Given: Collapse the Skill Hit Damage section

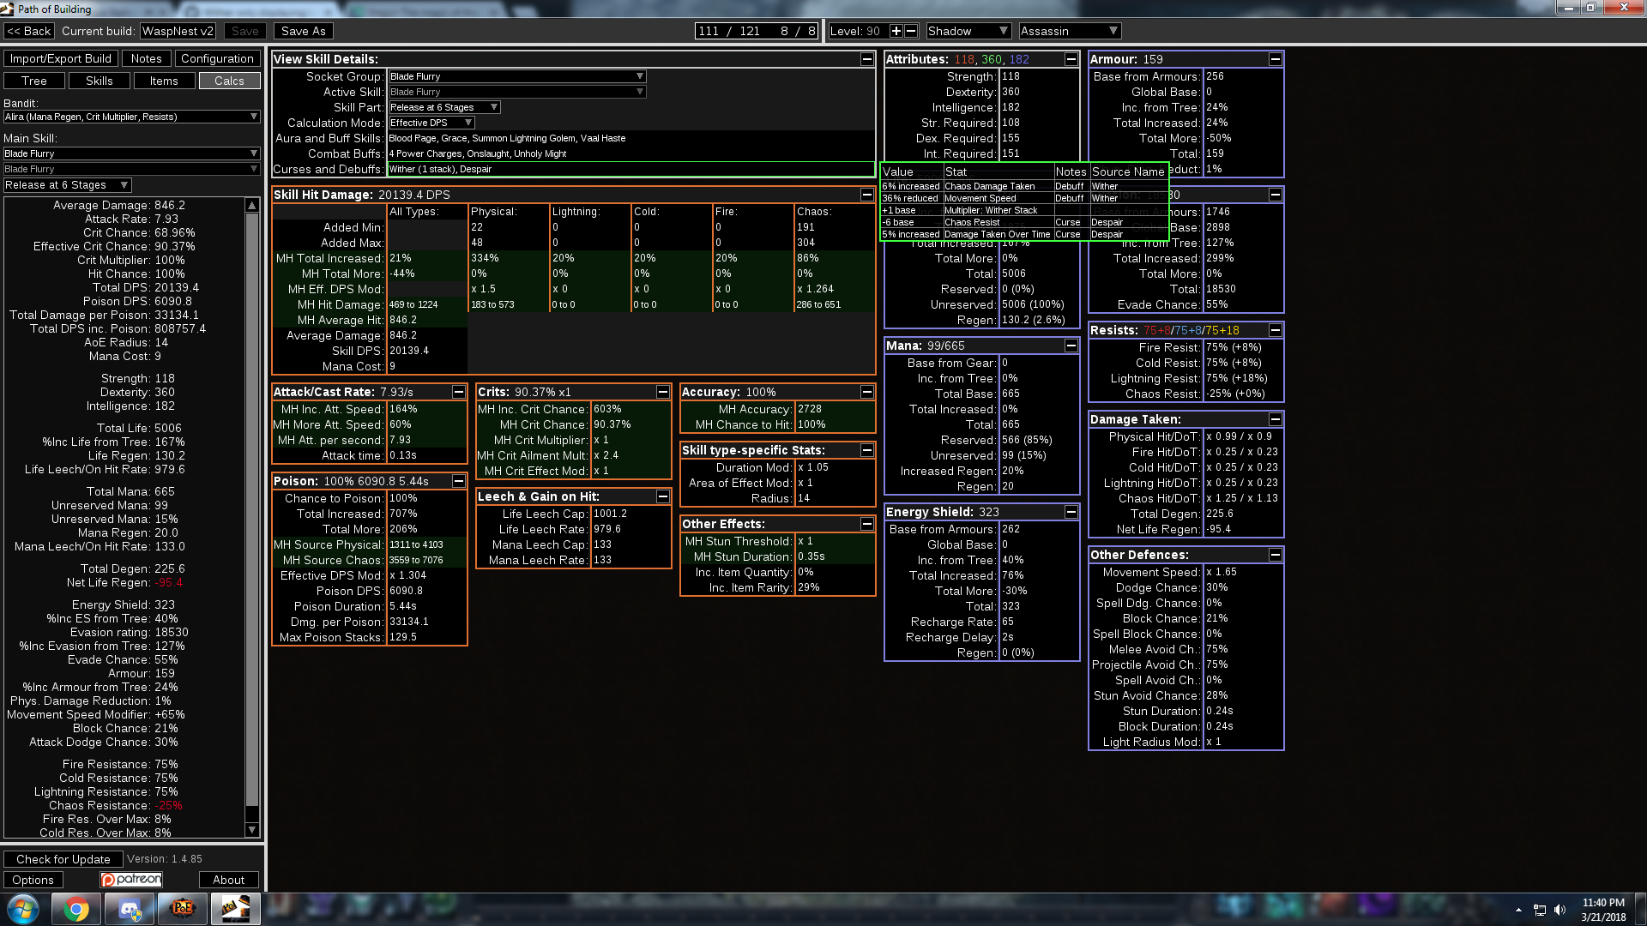Looking at the screenshot, I should click(x=866, y=195).
